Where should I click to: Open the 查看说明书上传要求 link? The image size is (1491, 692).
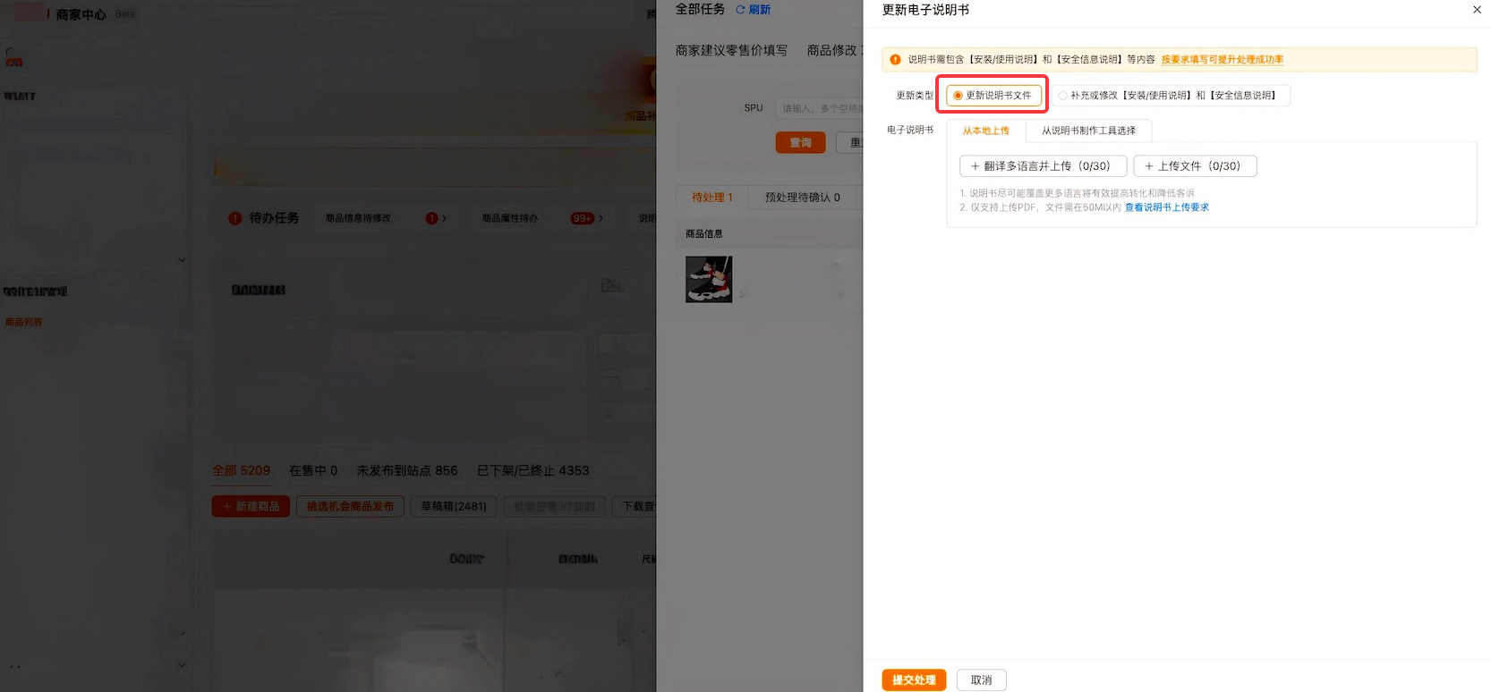coord(1166,207)
